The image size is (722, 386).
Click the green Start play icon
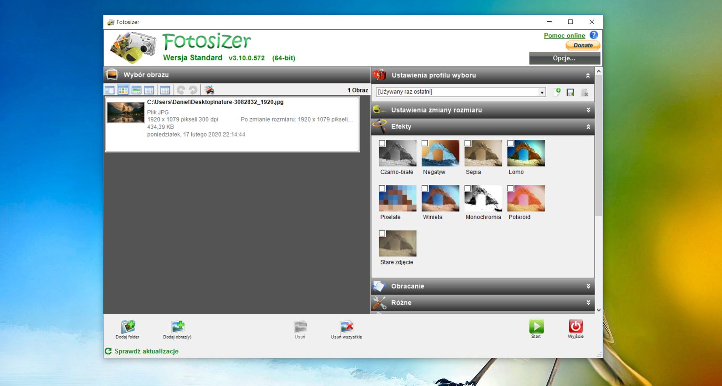tap(536, 326)
